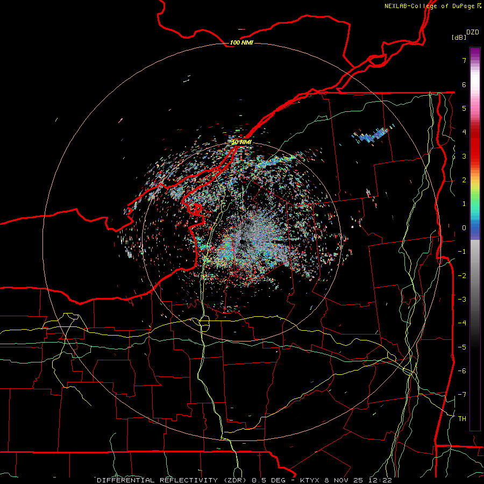Click the red segment of the color bar
Screen dimensions: 484x484
(475, 148)
